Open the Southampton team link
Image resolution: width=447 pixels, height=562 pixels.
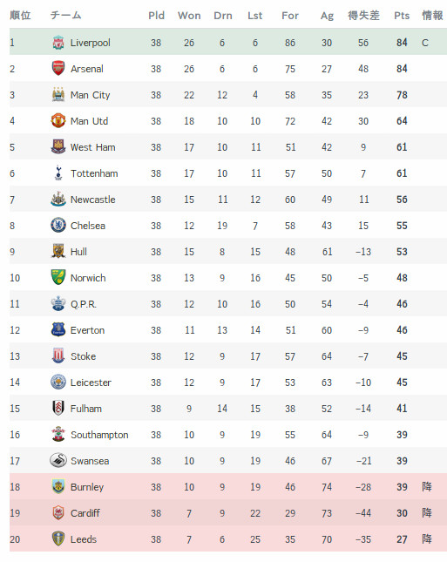(x=99, y=435)
